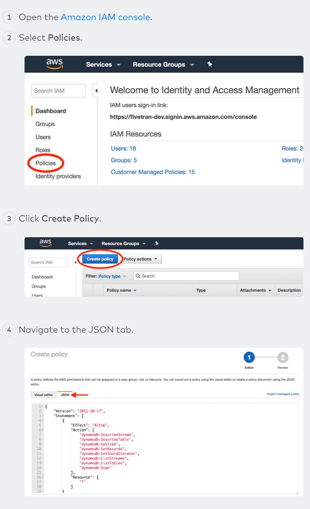Switch to the JSON tab

65,394
